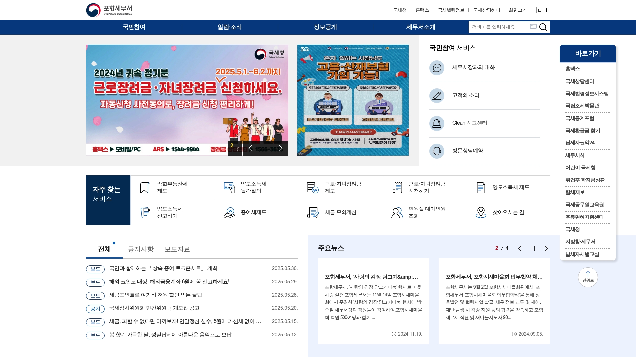Decrease screen size with minus button
Image resolution: width=636 pixels, height=357 pixels.
[x=533, y=10]
